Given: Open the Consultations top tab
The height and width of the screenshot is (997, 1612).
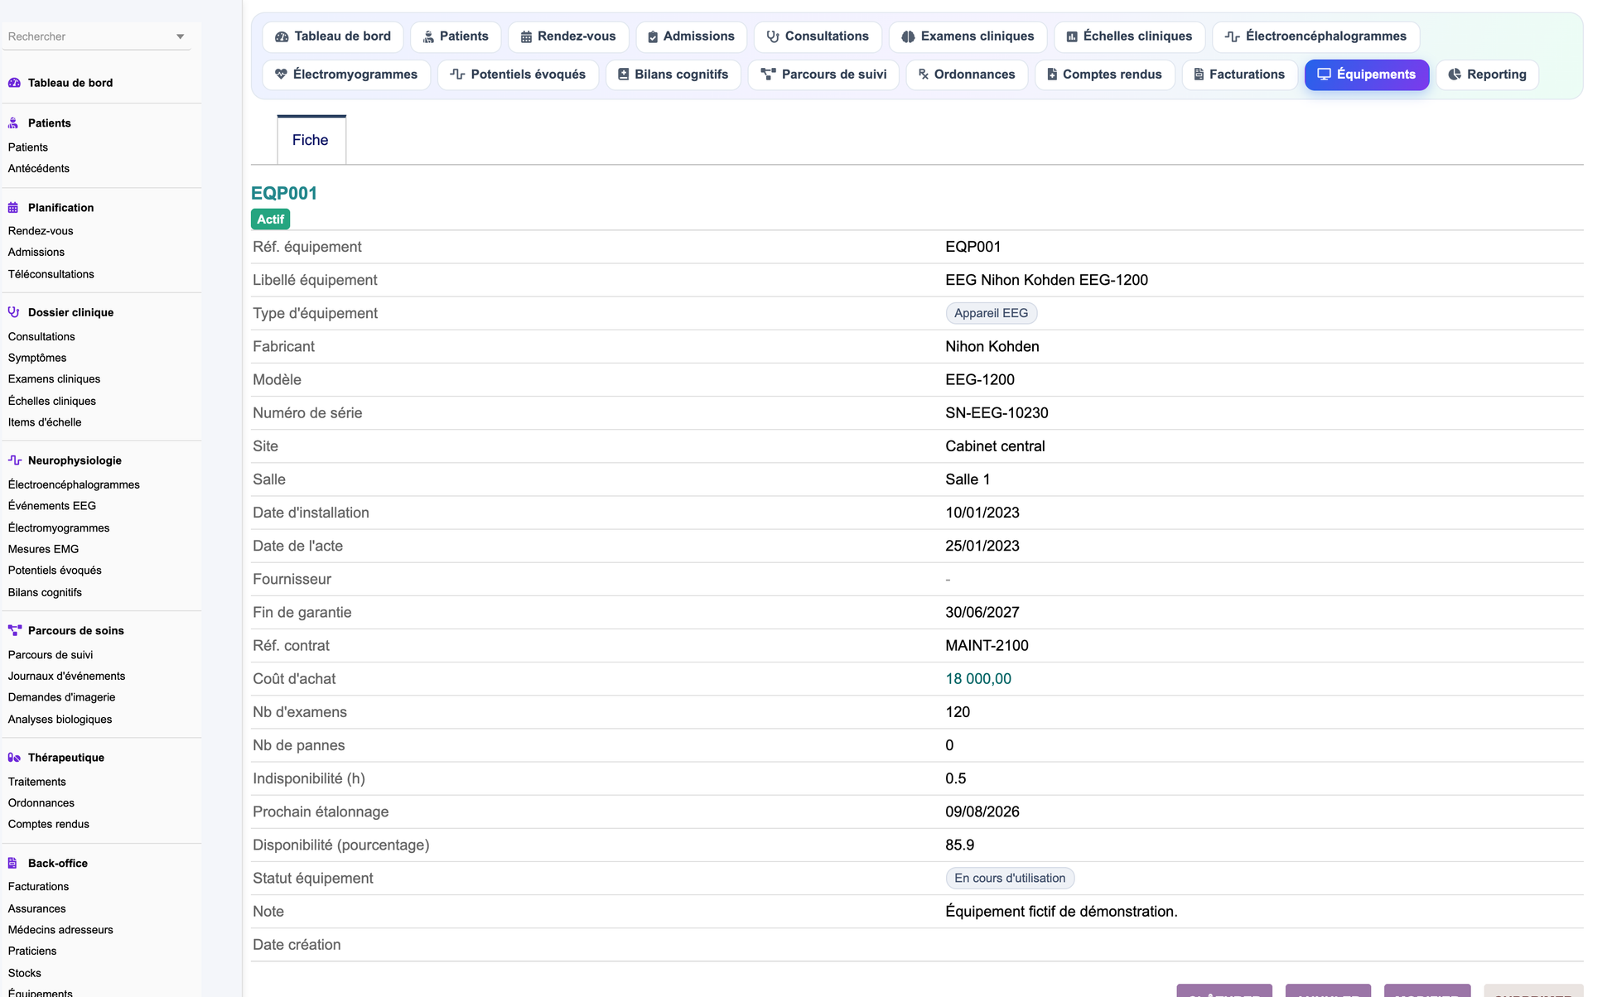Looking at the screenshot, I should click(818, 36).
